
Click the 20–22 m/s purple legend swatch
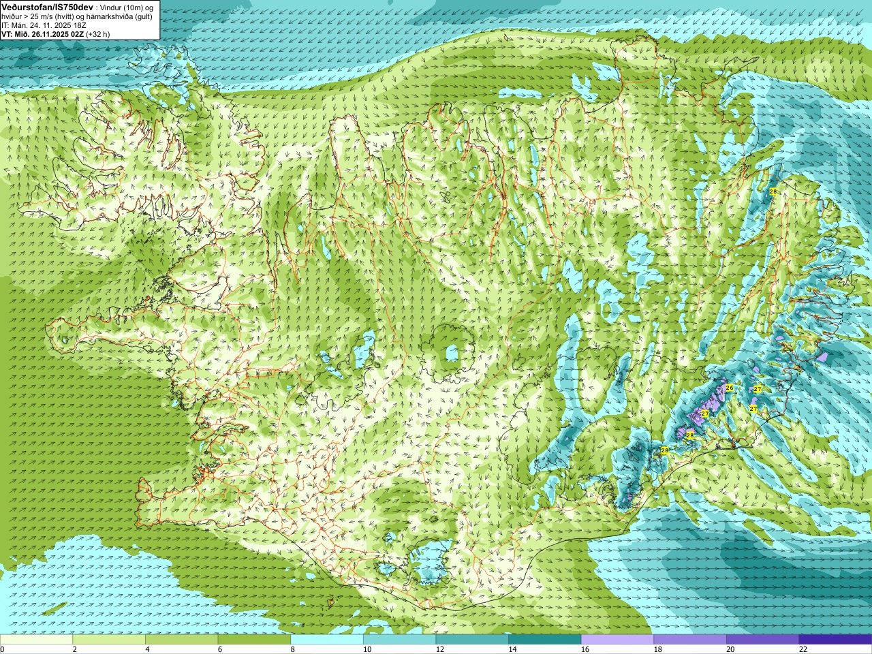[x=763, y=640]
